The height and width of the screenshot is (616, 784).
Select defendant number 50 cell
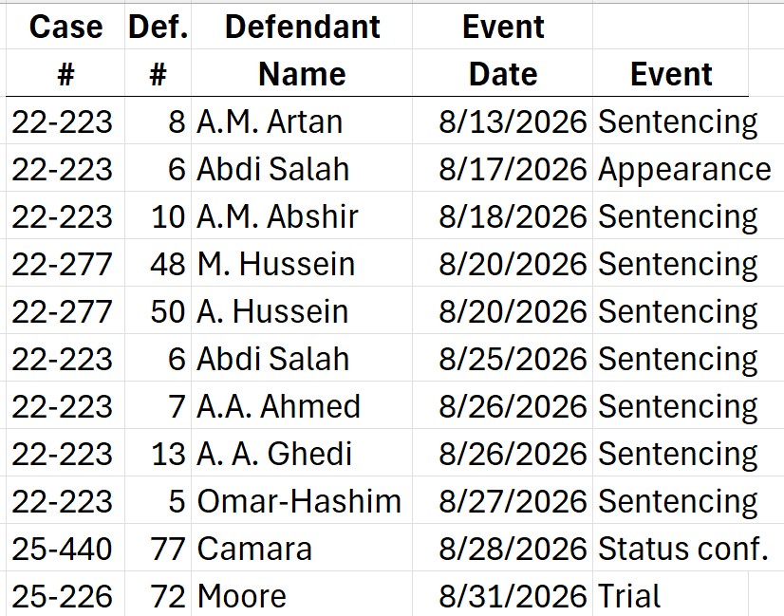click(x=158, y=311)
